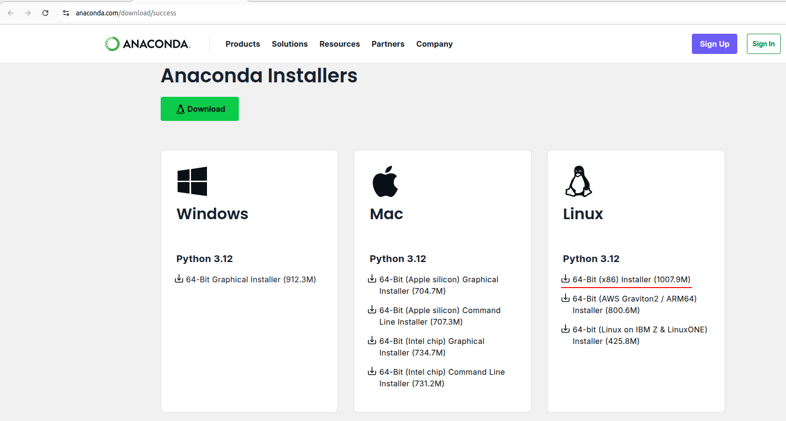Click download icon beside Windows Graphical Installer
786x421 pixels.
[x=179, y=279]
